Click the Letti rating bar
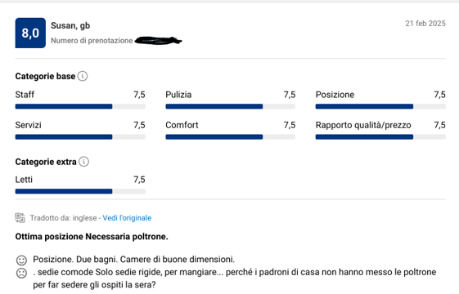This screenshot has height=294, width=459. click(x=80, y=191)
